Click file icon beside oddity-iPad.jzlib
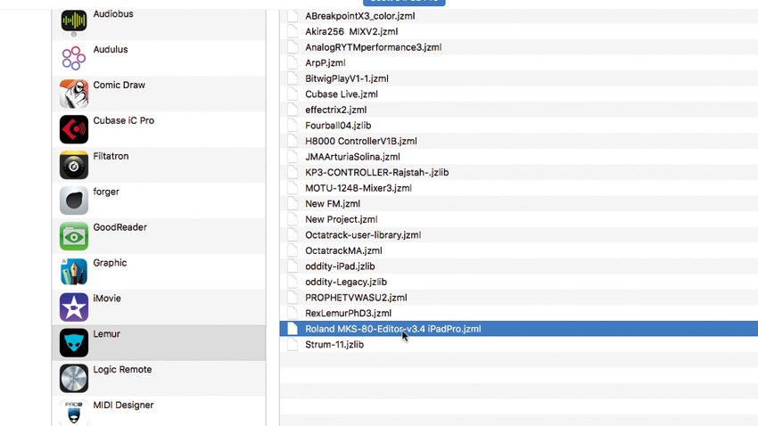The height and width of the screenshot is (426, 758). [x=292, y=266]
